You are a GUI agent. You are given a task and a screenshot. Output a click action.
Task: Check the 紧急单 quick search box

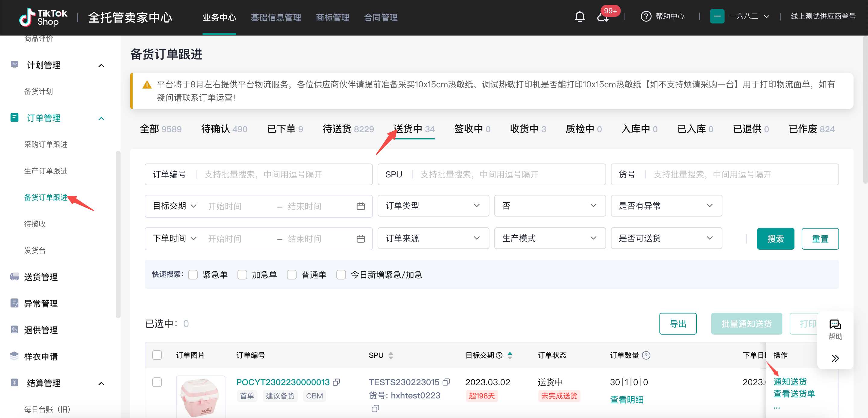pyautogui.click(x=193, y=275)
